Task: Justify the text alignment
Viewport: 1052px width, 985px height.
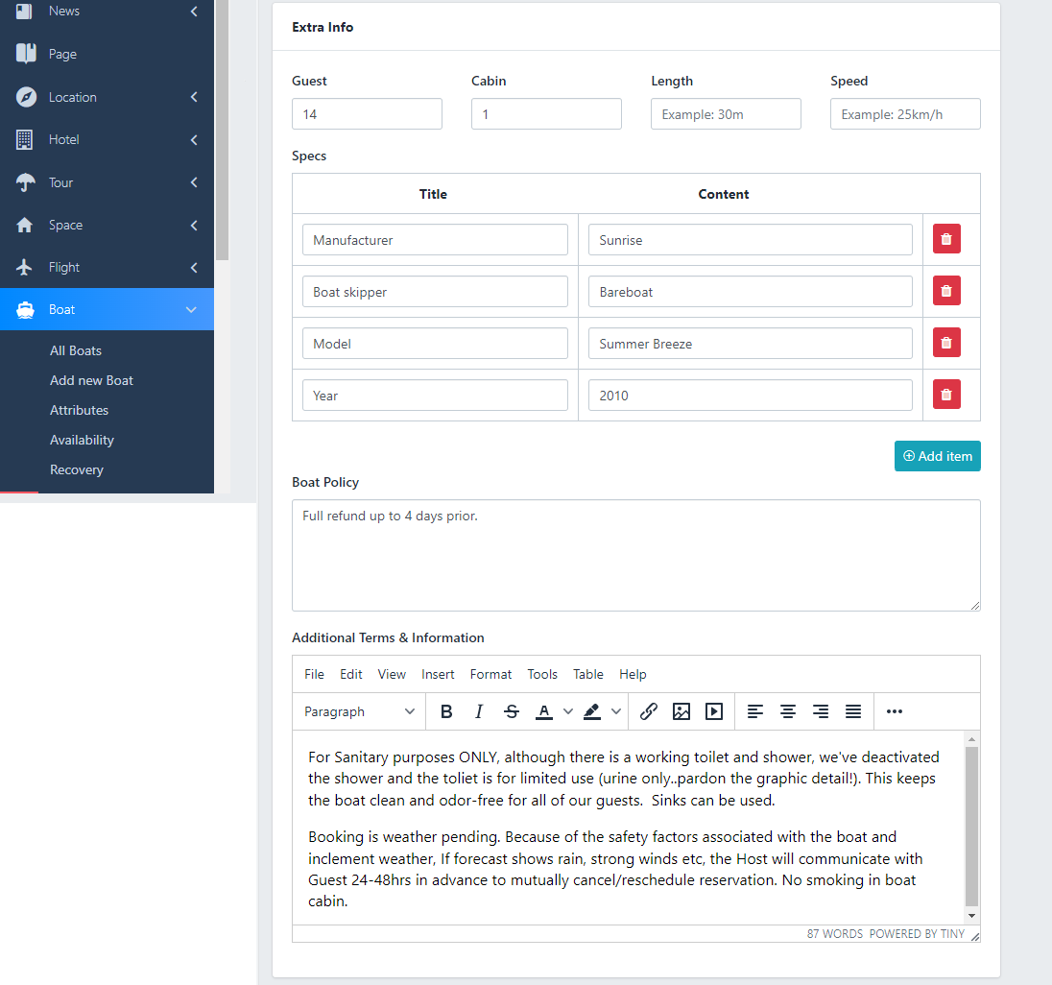Action: pos(853,711)
